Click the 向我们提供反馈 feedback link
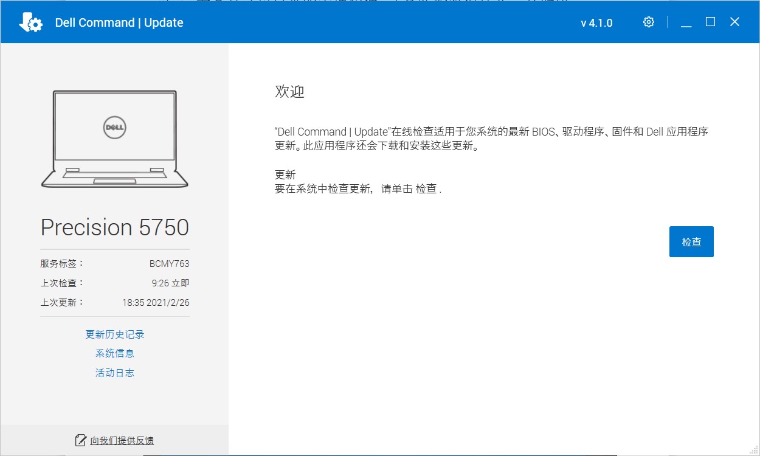This screenshot has width=760, height=456. click(x=122, y=440)
